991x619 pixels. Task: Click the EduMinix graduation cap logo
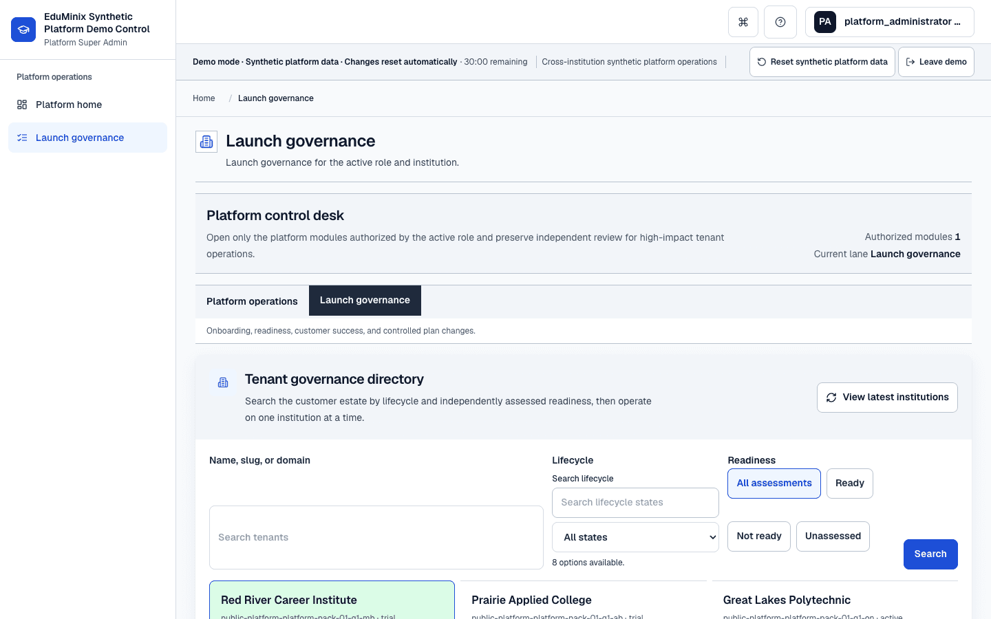23,30
